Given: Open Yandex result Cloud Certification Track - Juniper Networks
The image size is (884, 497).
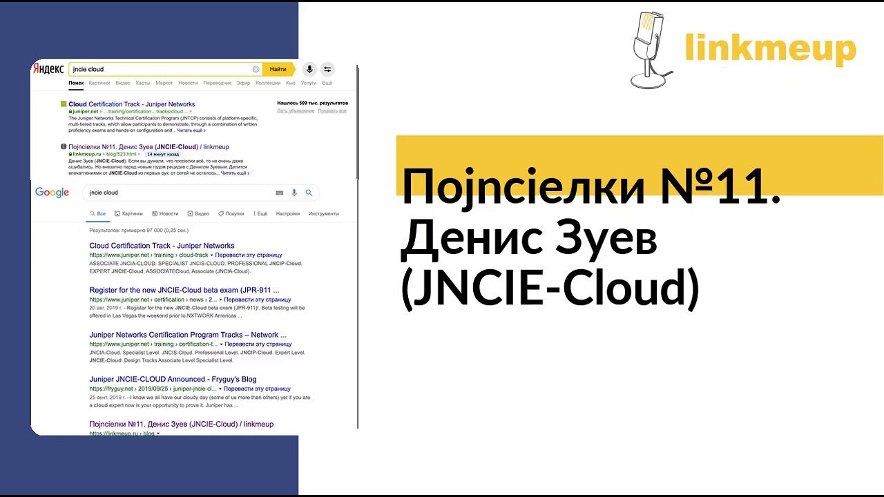Looking at the screenshot, I should pyautogui.click(x=132, y=104).
